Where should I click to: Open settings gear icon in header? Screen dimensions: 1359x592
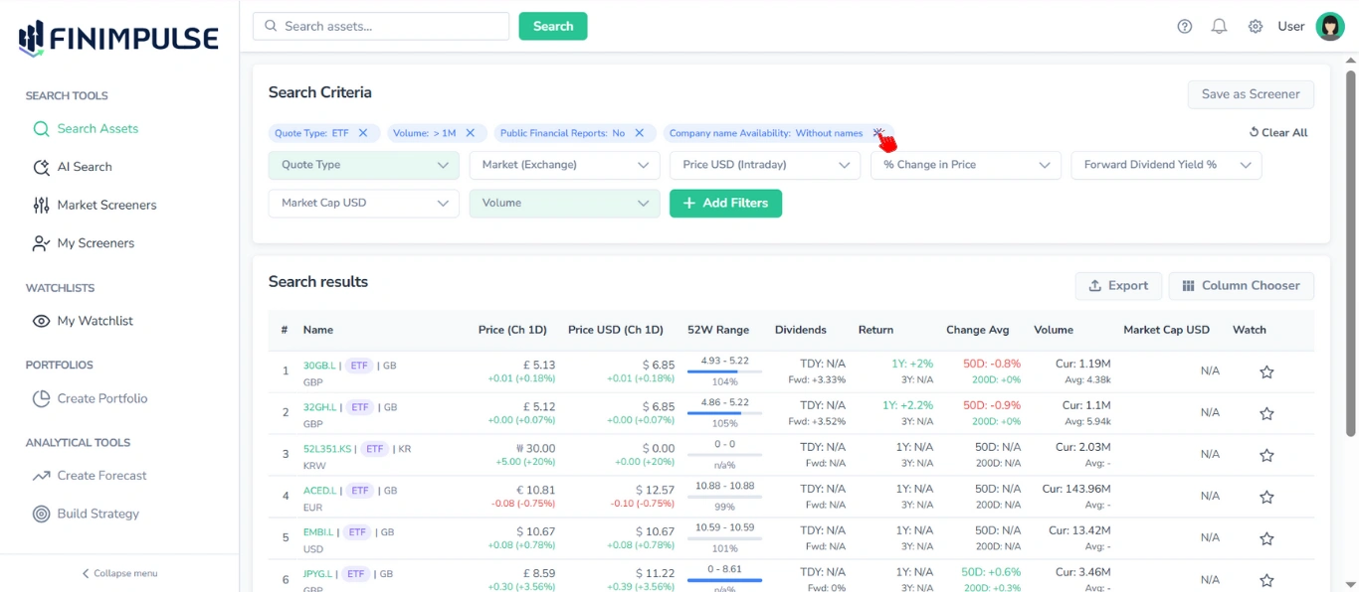click(x=1256, y=27)
